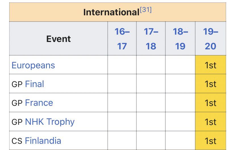Follow the France Grand Prix link
235x150 pixels.
(x=39, y=103)
